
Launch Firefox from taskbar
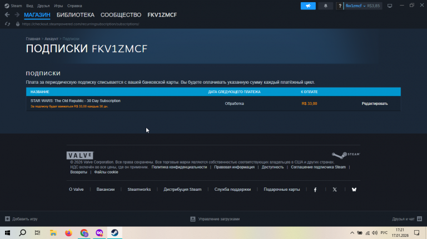pos(68,233)
